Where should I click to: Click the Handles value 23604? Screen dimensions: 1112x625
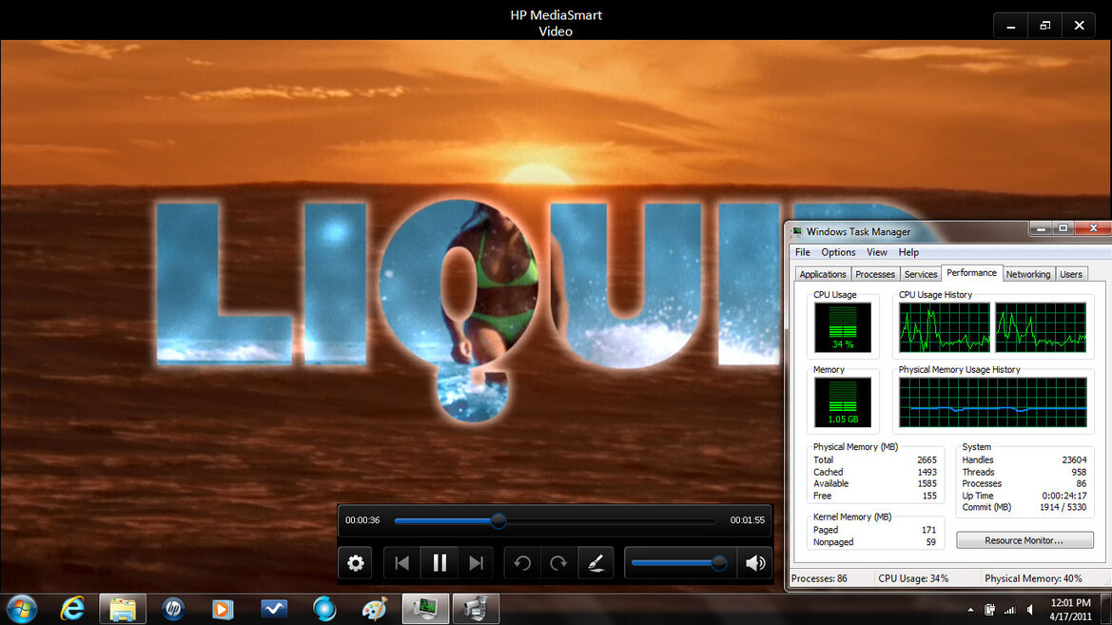click(1074, 460)
